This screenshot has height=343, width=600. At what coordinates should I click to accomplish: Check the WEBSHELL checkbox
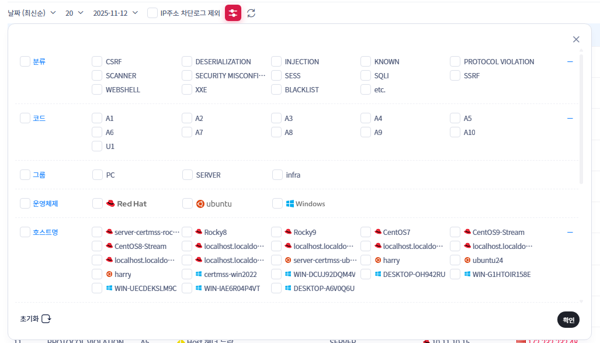pyautogui.click(x=97, y=89)
